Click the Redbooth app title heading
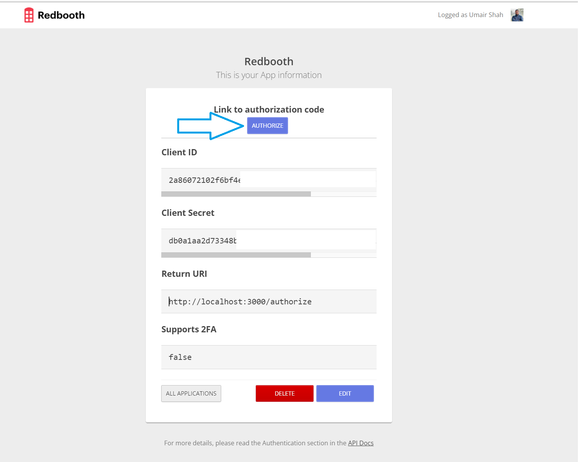The height and width of the screenshot is (462, 588). pos(269,61)
